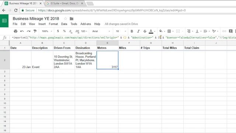236x133 pixels.
Task: Open the Edit menu
Action: (23, 24)
